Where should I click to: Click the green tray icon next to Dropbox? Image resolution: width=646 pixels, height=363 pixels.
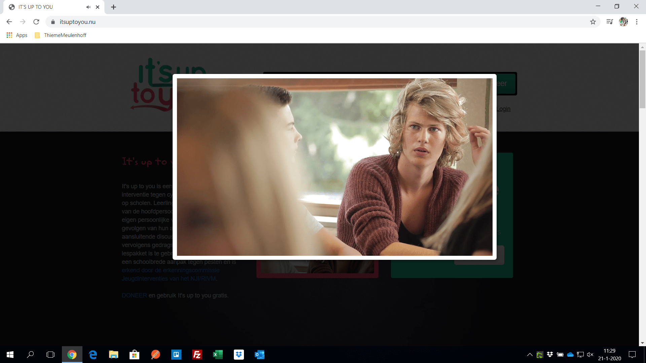point(540,355)
